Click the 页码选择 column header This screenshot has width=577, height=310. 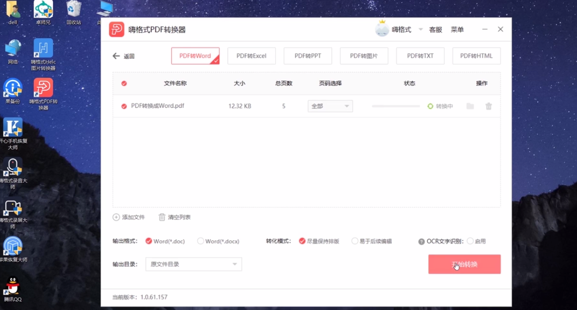(330, 83)
